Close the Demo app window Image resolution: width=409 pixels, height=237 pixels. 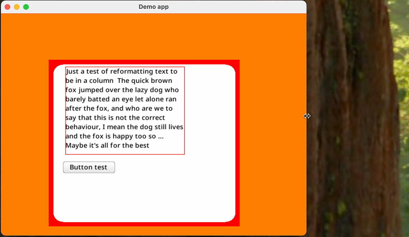(x=7, y=7)
